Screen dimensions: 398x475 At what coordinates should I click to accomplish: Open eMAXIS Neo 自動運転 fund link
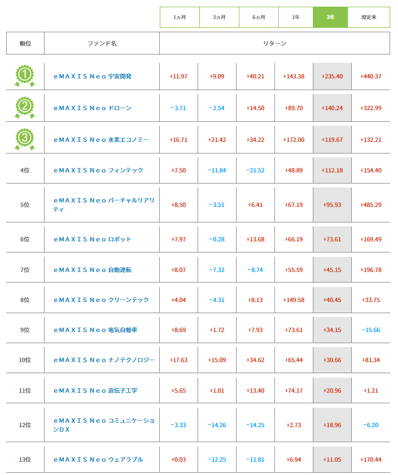(92, 270)
